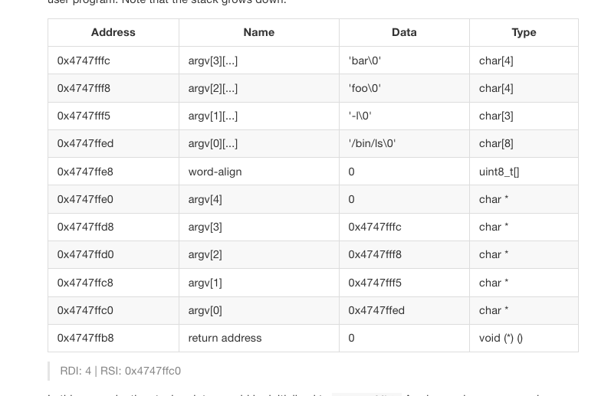Click the uint8_t[] type cell
This screenshot has height=396, width=611.
pos(499,172)
